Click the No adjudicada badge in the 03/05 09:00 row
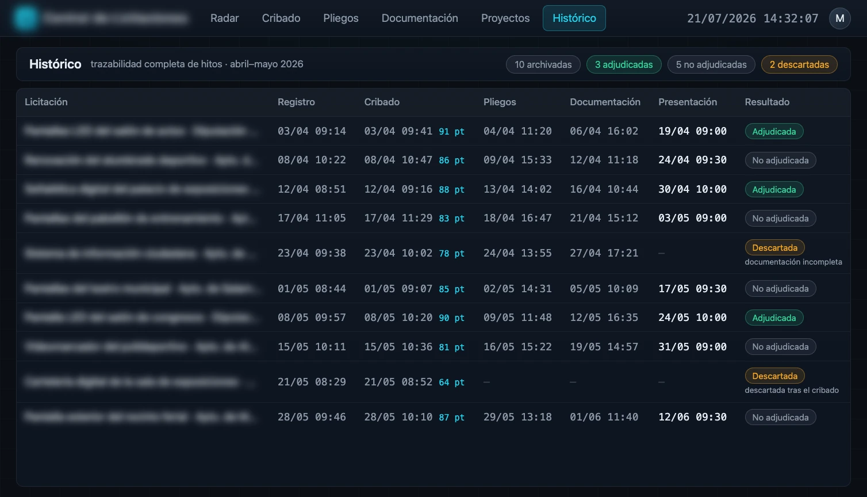Screen dimensions: 867x497 780,219
